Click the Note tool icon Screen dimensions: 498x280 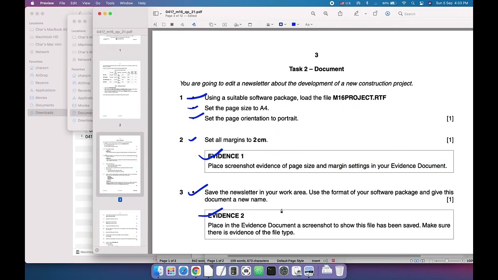250,24
